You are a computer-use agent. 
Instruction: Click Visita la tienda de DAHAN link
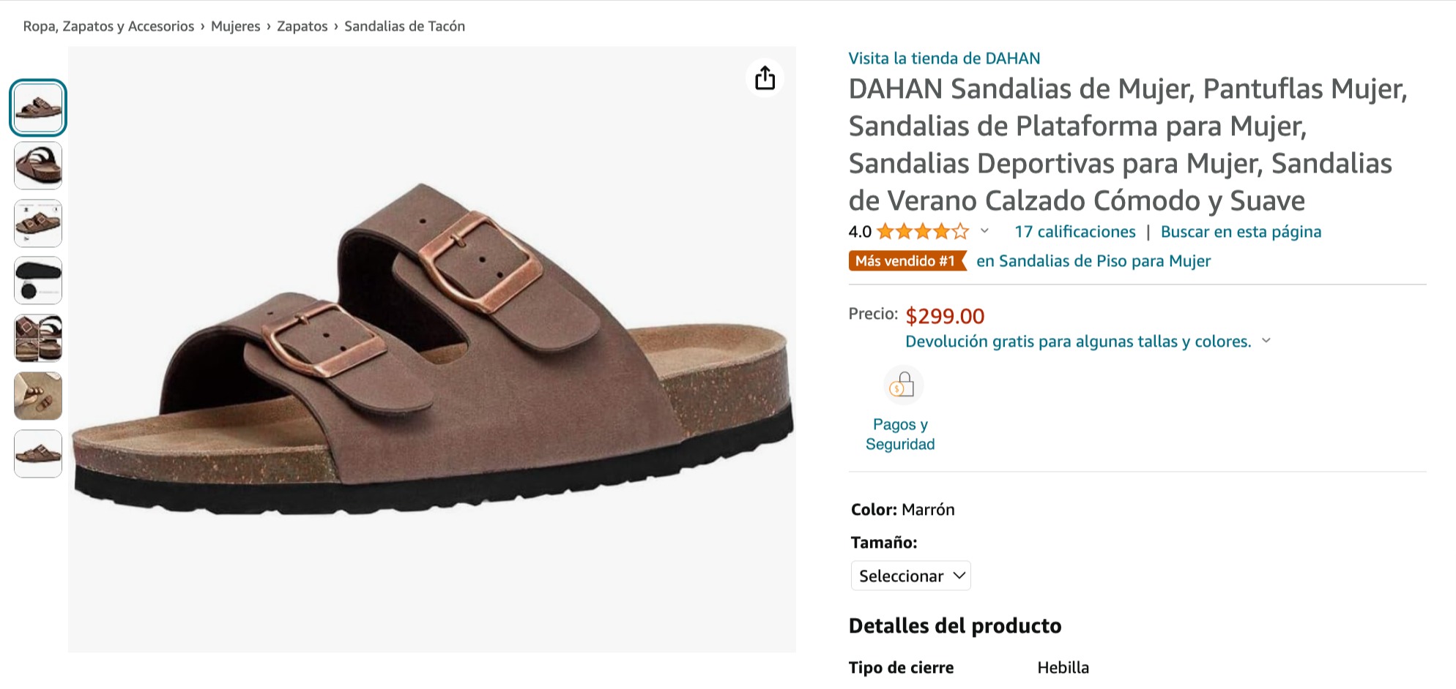point(943,59)
